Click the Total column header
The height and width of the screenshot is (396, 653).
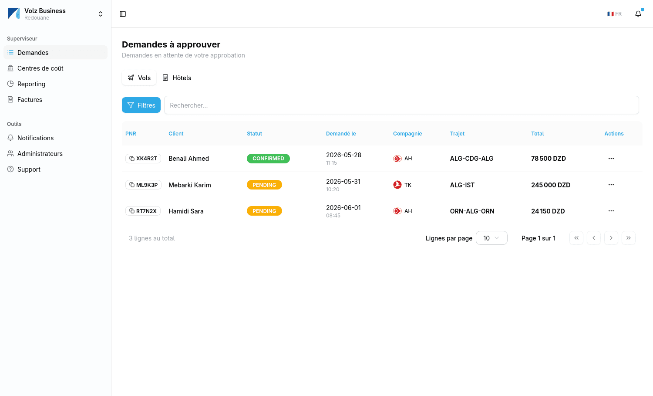point(537,134)
